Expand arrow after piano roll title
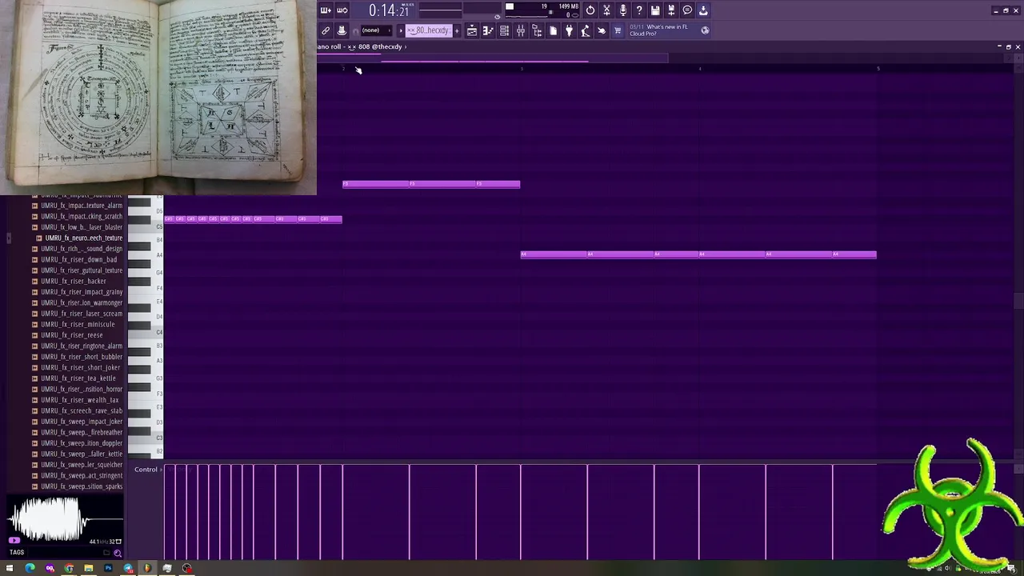This screenshot has width=1024, height=576. coord(406,46)
